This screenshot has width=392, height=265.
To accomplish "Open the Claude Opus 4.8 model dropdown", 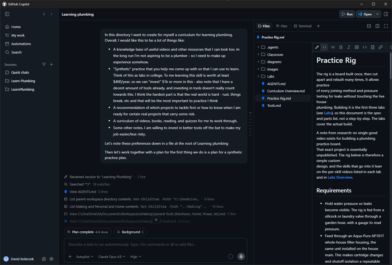I will pyautogui.click(x=112, y=257).
